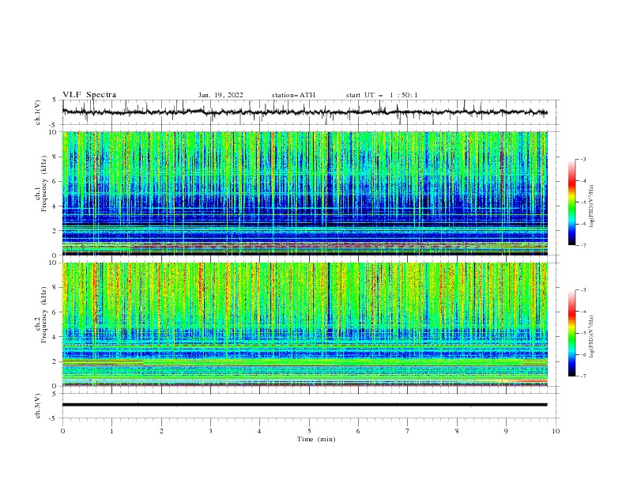Click time axis tick label "2"
Screen dimensions: 626x484
coord(161,431)
